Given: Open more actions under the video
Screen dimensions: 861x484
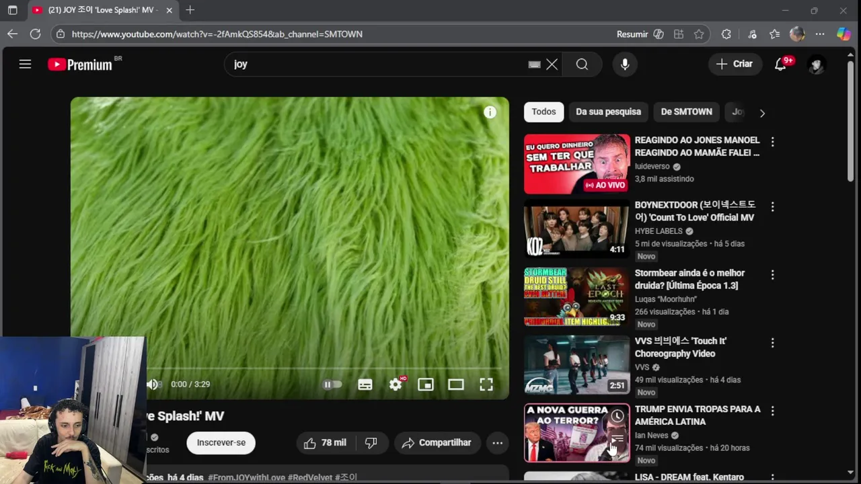Looking at the screenshot, I should point(497,443).
